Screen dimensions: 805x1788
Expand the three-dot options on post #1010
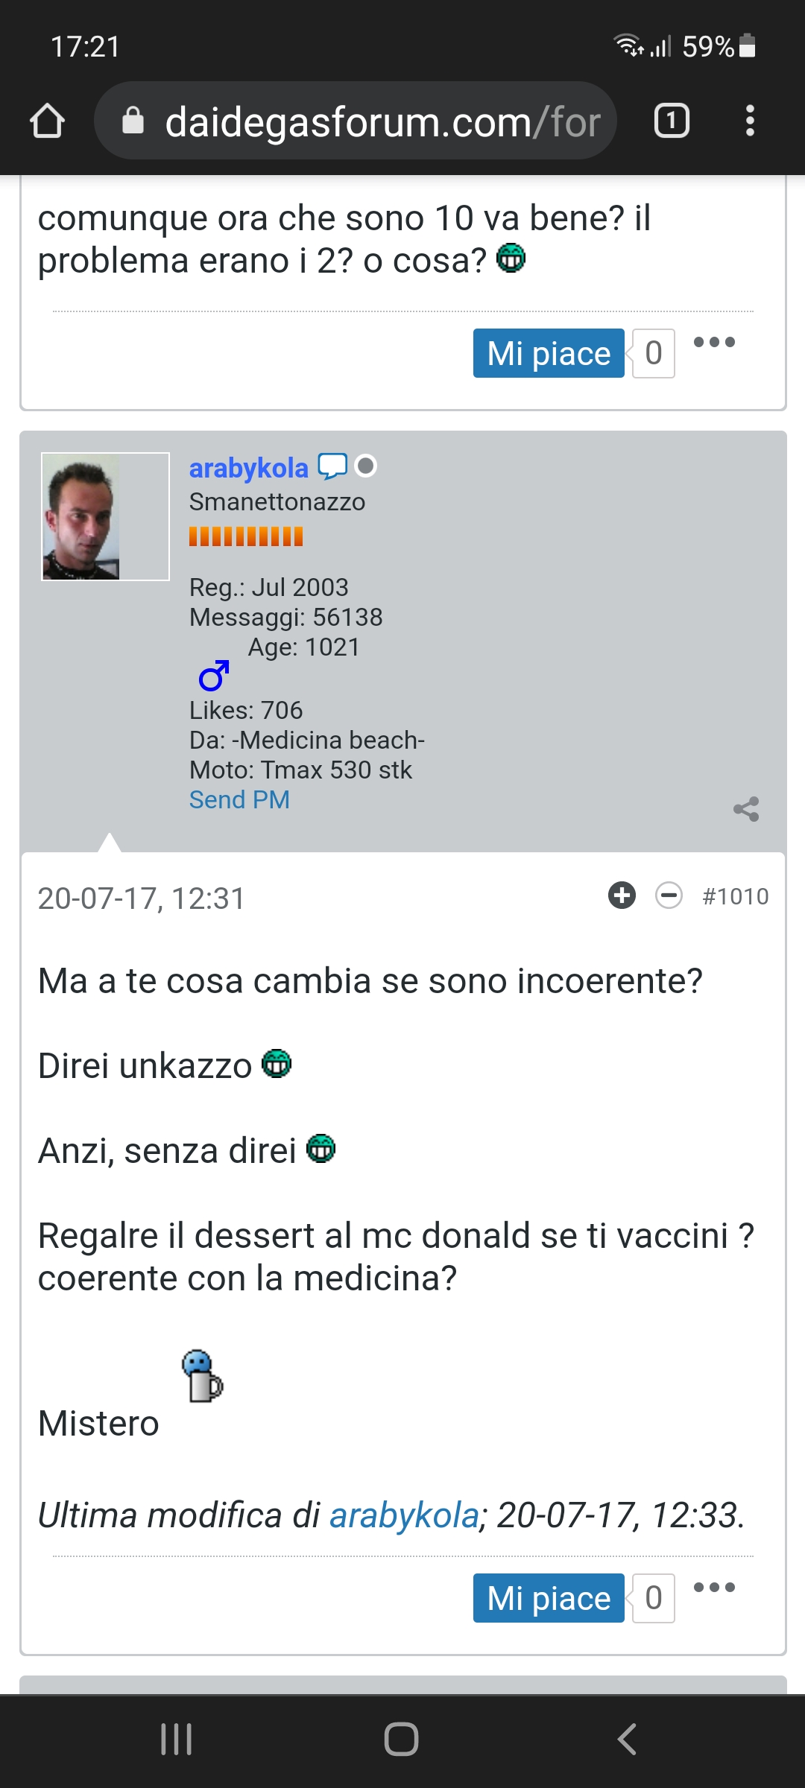coord(714,1588)
